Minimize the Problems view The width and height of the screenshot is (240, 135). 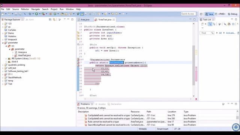coord(232,104)
